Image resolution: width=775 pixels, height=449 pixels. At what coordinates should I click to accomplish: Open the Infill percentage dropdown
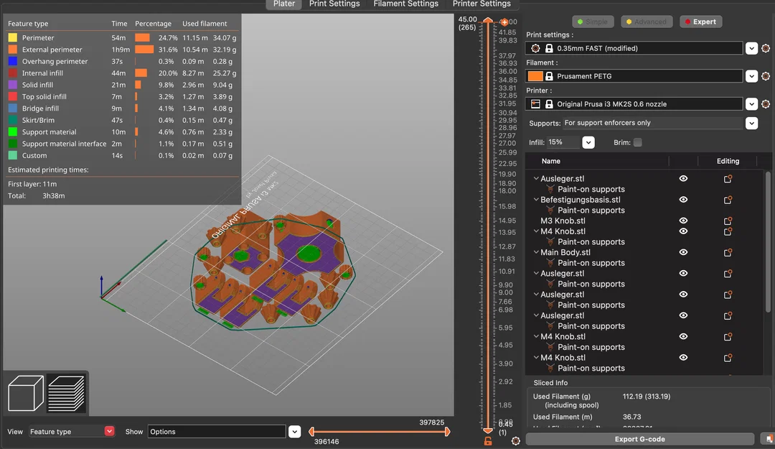coord(588,142)
